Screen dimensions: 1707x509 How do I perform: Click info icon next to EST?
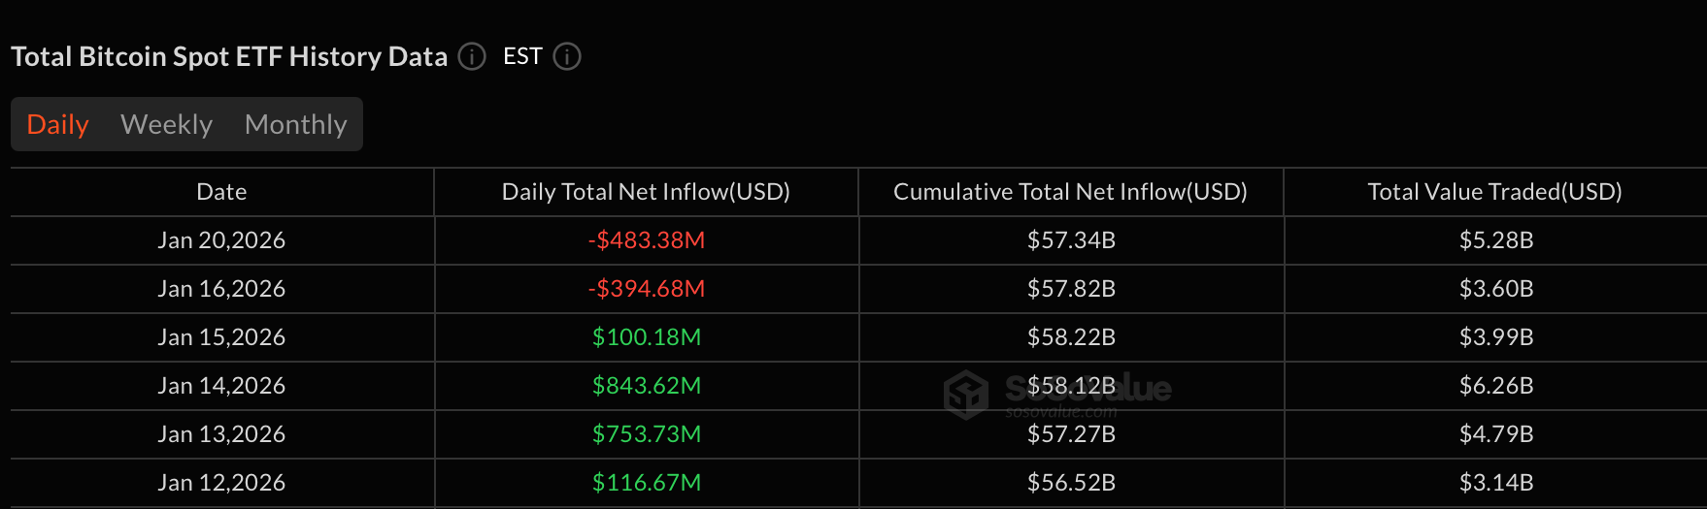tap(567, 57)
